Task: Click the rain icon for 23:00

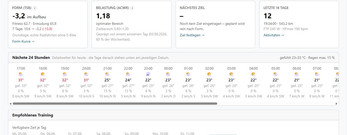Action: pos(148,74)
